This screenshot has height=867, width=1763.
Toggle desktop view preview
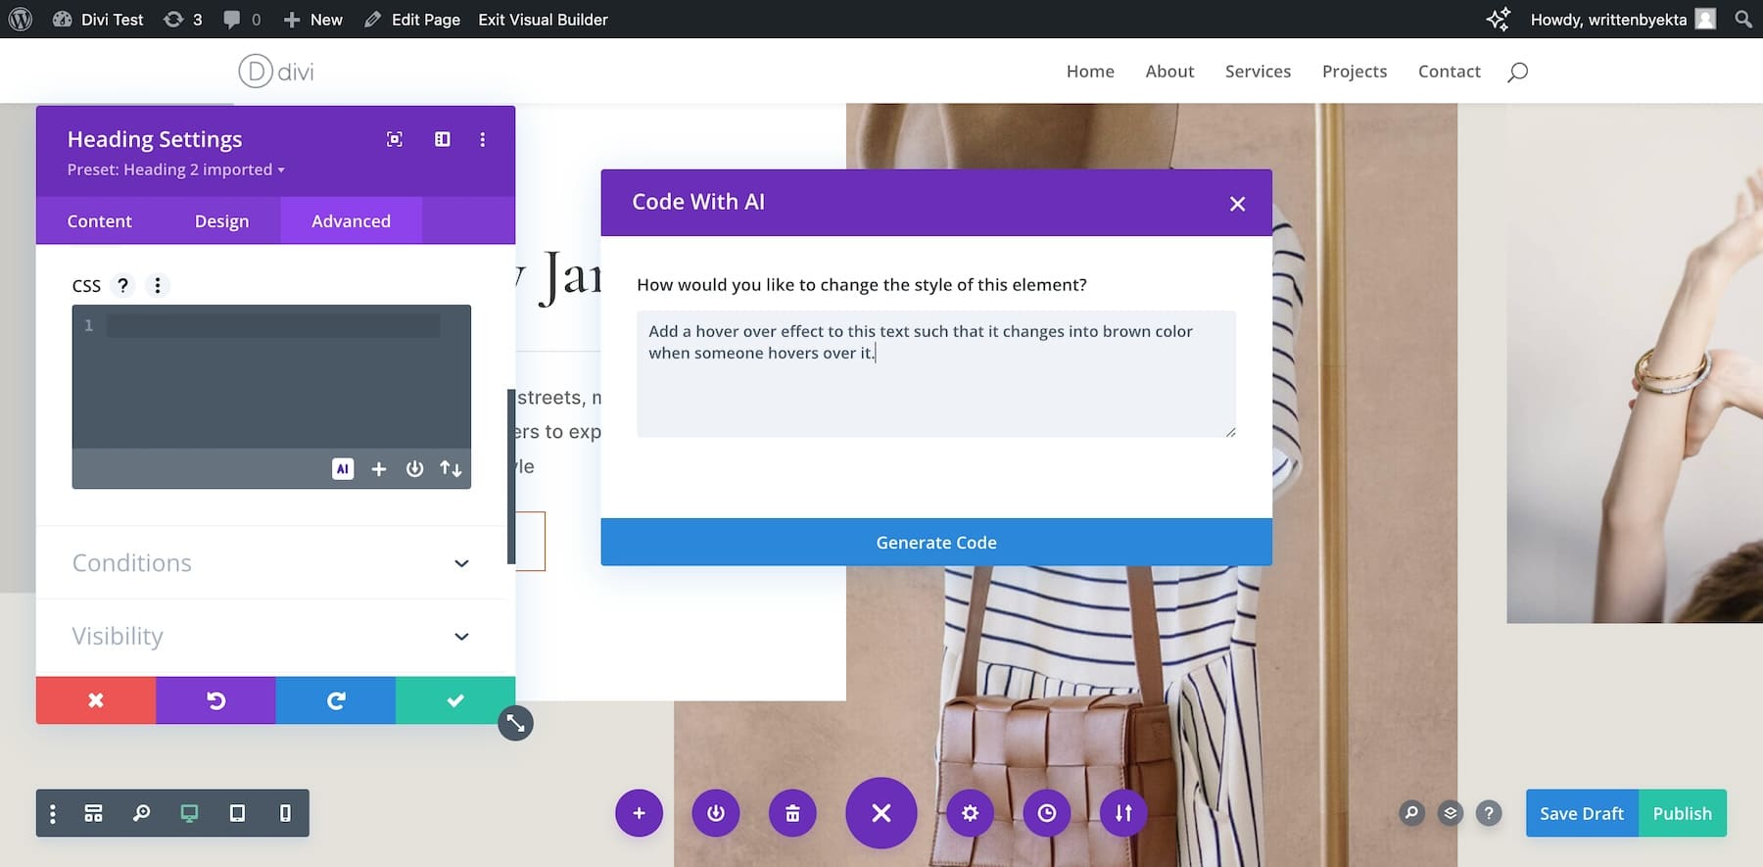click(189, 813)
